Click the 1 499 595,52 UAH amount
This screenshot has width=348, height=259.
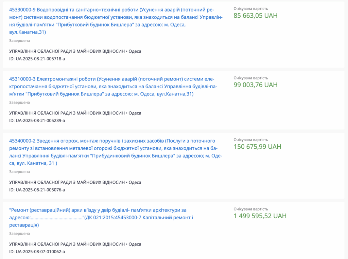tap(260, 216)
